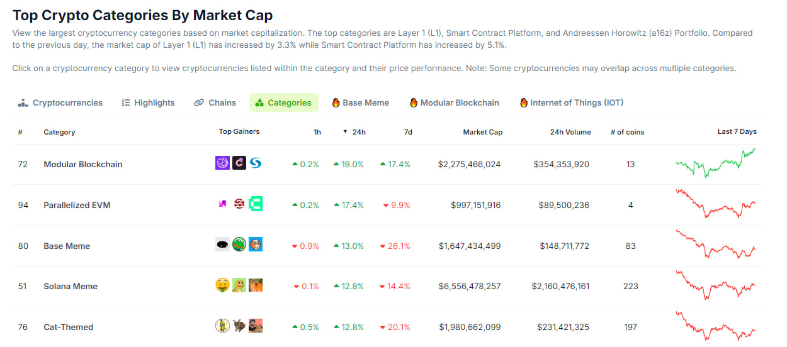Image resolution: width=787 pixels, height=347 pixels.
Task: Click the money-face emoji coin in Solana Meme row
Action: click(x=222, y=285)
